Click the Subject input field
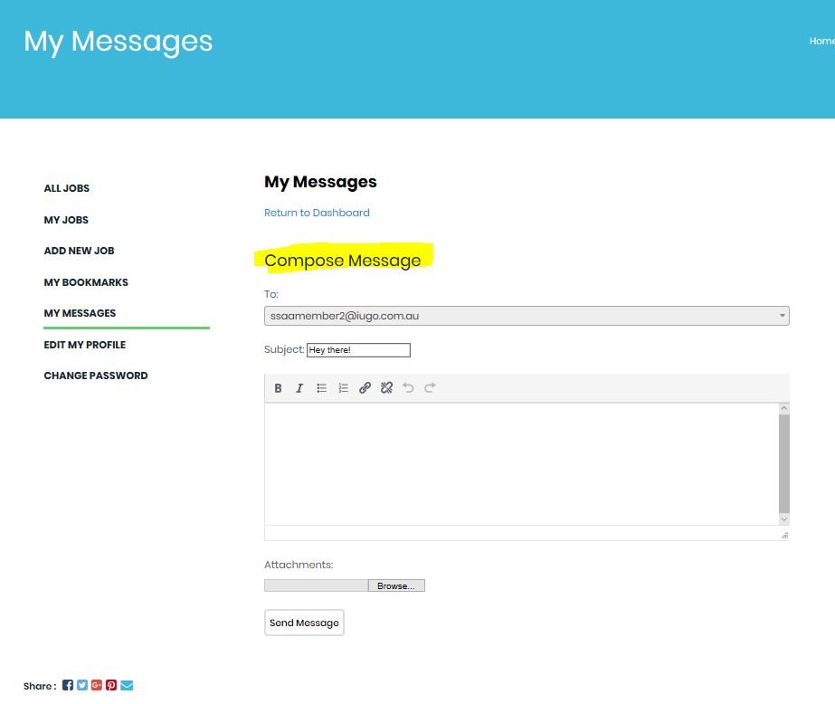The image size is (835, 704). (358, 350)
